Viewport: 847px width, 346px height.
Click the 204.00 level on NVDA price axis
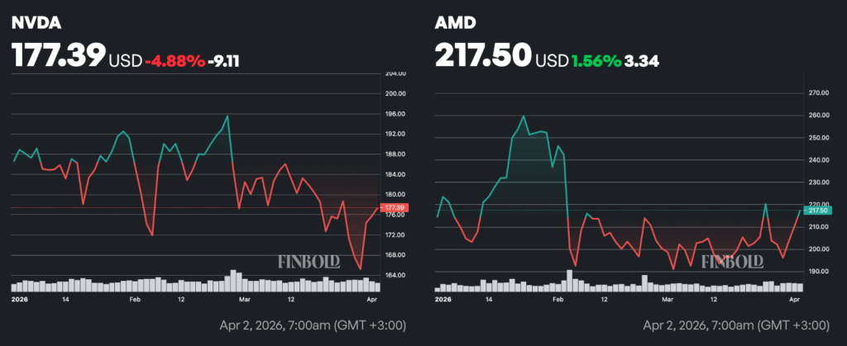click(x=393, y=74)
